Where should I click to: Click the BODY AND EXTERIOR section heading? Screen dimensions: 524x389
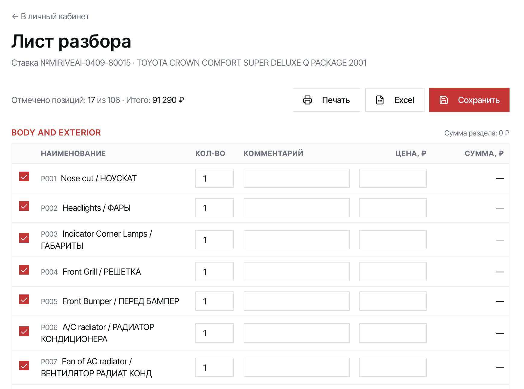point(56,132)
